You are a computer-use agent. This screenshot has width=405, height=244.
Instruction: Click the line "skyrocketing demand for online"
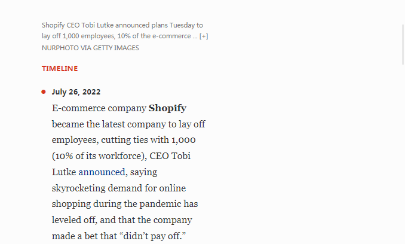click(119, 188)
